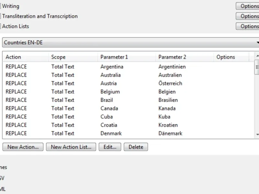Open Options for Transliteration and Transcription

[x=248, y=16]
